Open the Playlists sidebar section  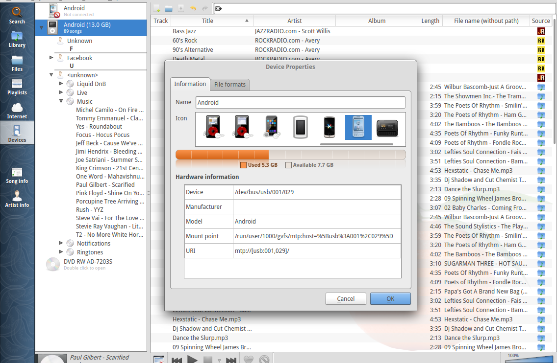point(17,86)
